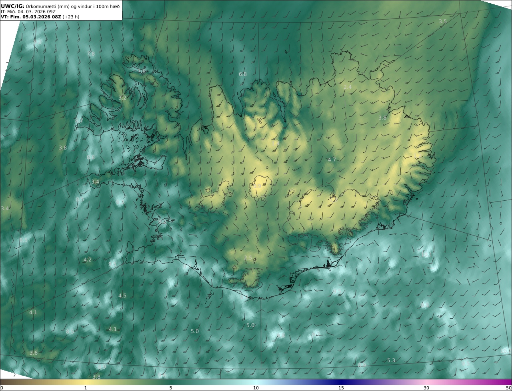Click the 4.2 value label on the map

(88, 260)
